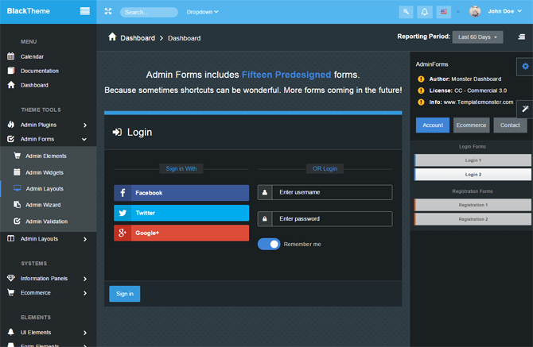Focus the Search field in header

point(149,12)
